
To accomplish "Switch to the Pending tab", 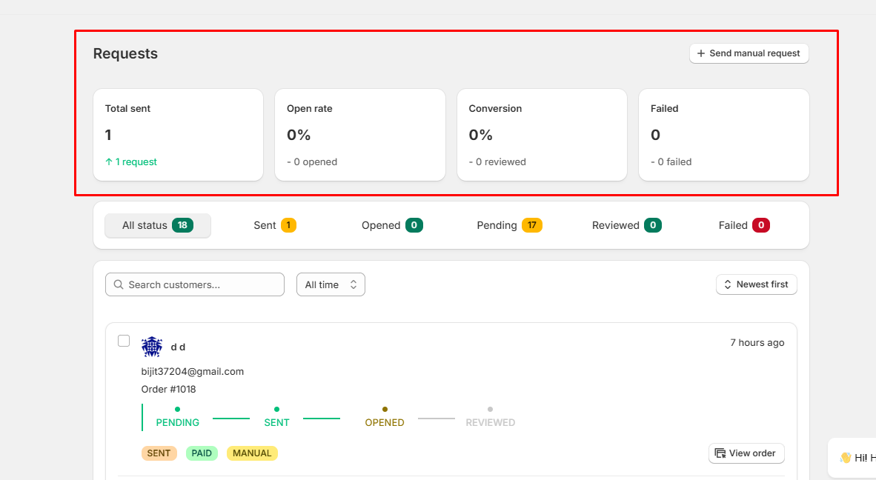I will [x=509, y=225].
